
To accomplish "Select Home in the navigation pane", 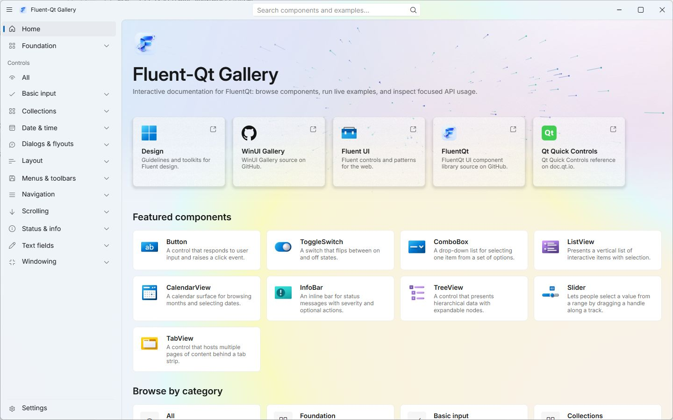I will pyautogui.click(x=59, y=29).
